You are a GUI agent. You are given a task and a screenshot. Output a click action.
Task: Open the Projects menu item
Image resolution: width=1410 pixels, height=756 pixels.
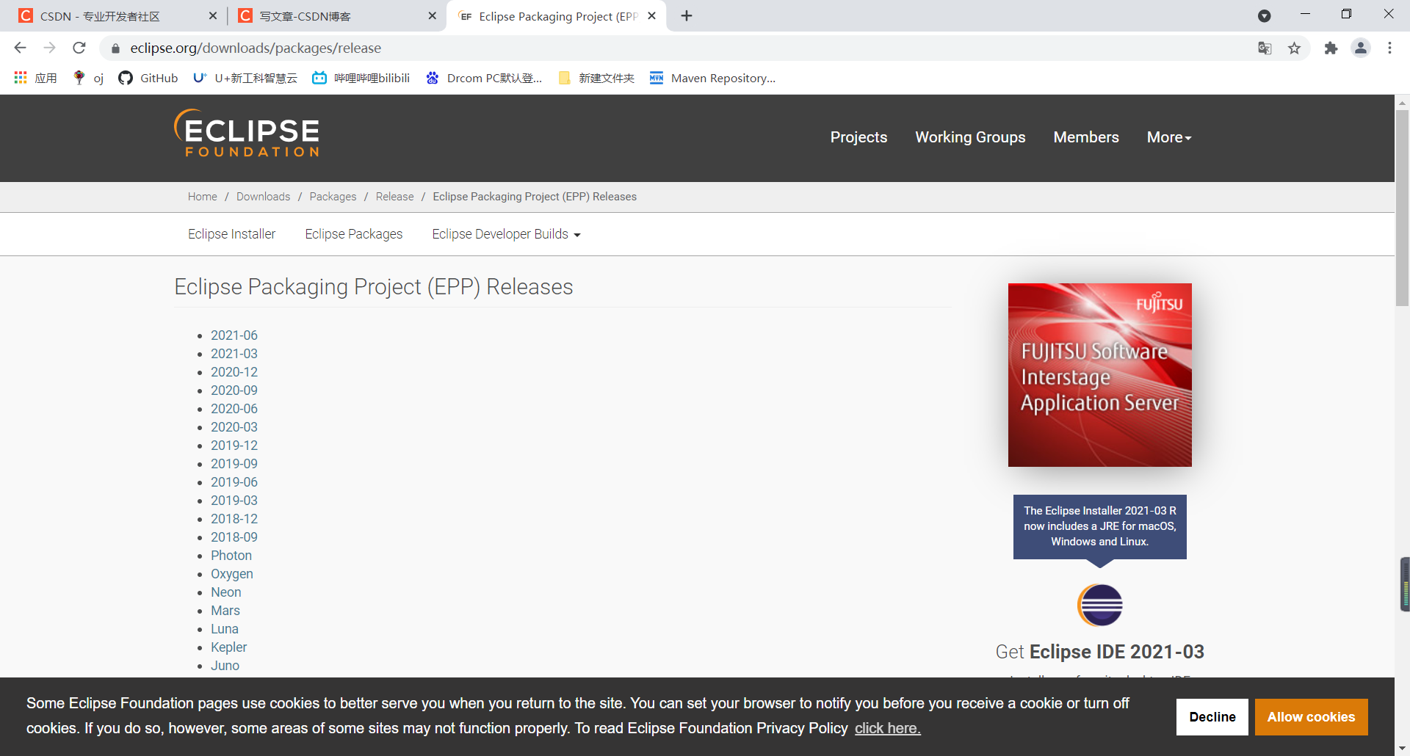click(x=858, y=137)
